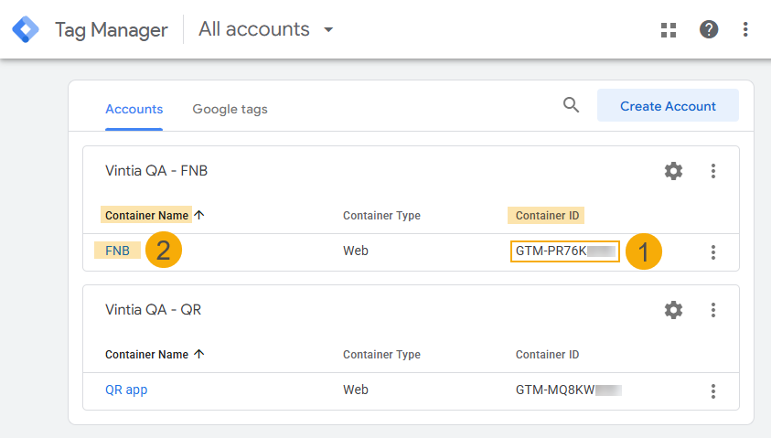Open settings gear for Vintia QA - QR

(x=674, y=310)
